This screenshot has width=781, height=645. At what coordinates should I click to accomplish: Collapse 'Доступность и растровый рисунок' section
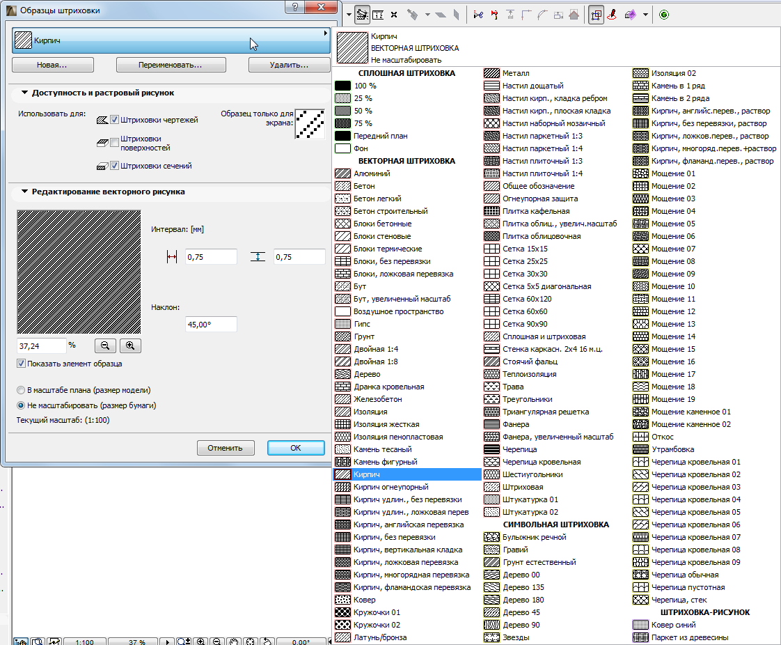[24, 93]
